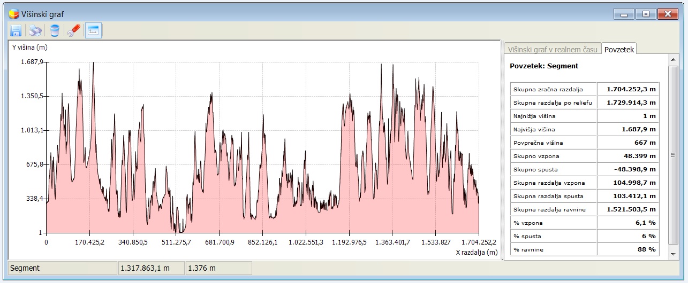Screen dimensions: 688x283
Task: Open settings with the wrench icon
Action: pyautogui.click(x=74, y=31)
